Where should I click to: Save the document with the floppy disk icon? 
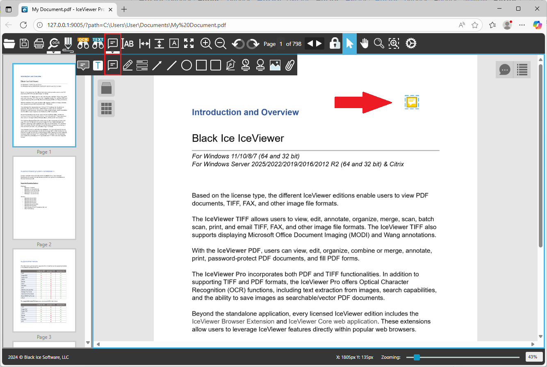[x=24, y=43]
